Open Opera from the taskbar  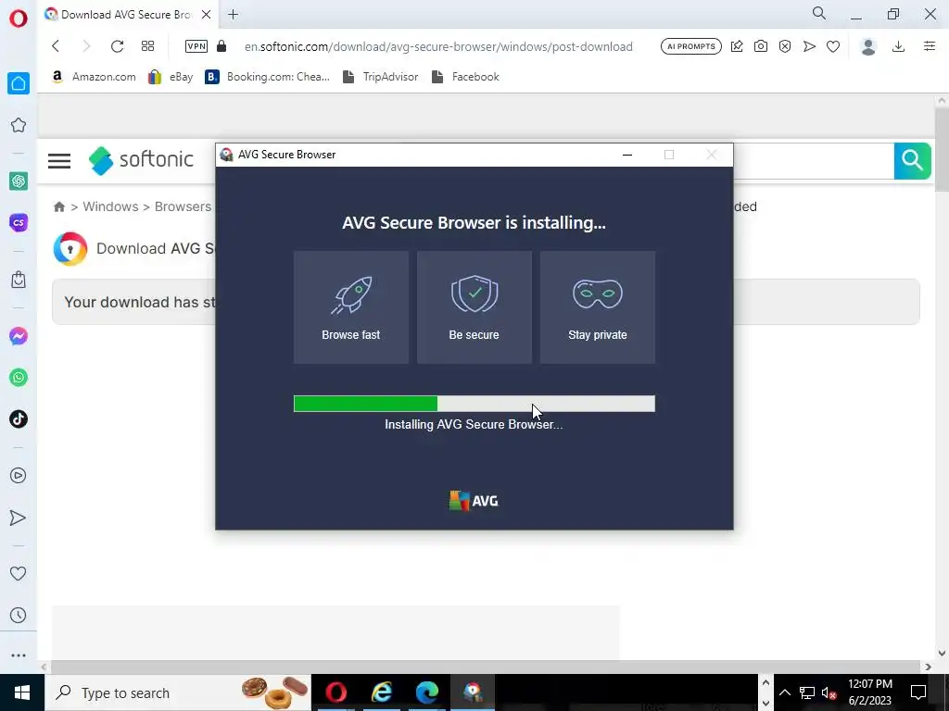[335, 692]
